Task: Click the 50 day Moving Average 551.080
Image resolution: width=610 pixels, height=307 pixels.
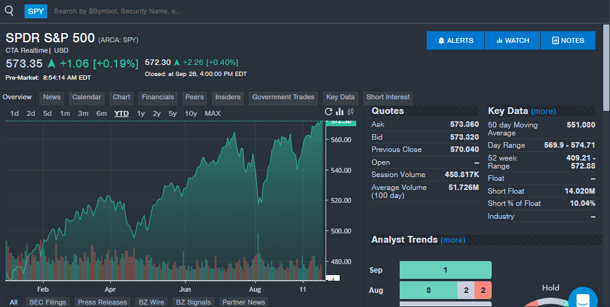Action: pos(581,125)
